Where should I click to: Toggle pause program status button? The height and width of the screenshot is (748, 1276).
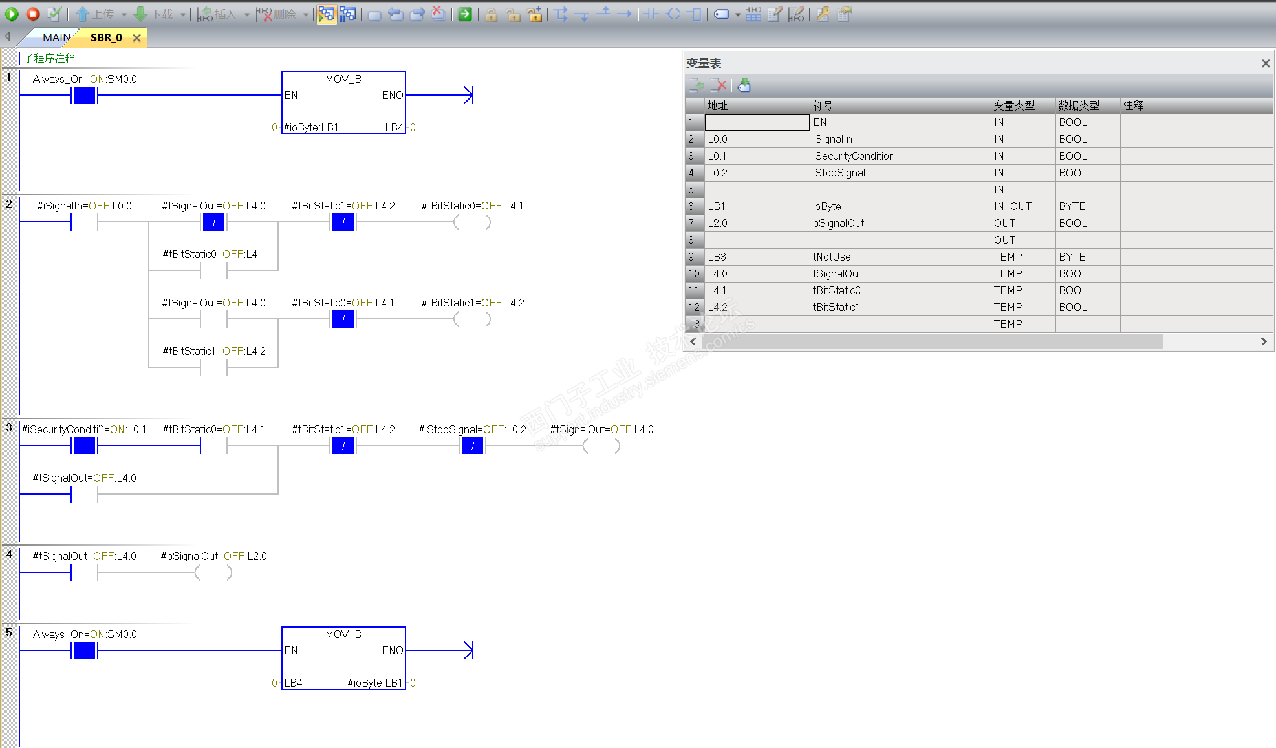click(x=348, y=14)
